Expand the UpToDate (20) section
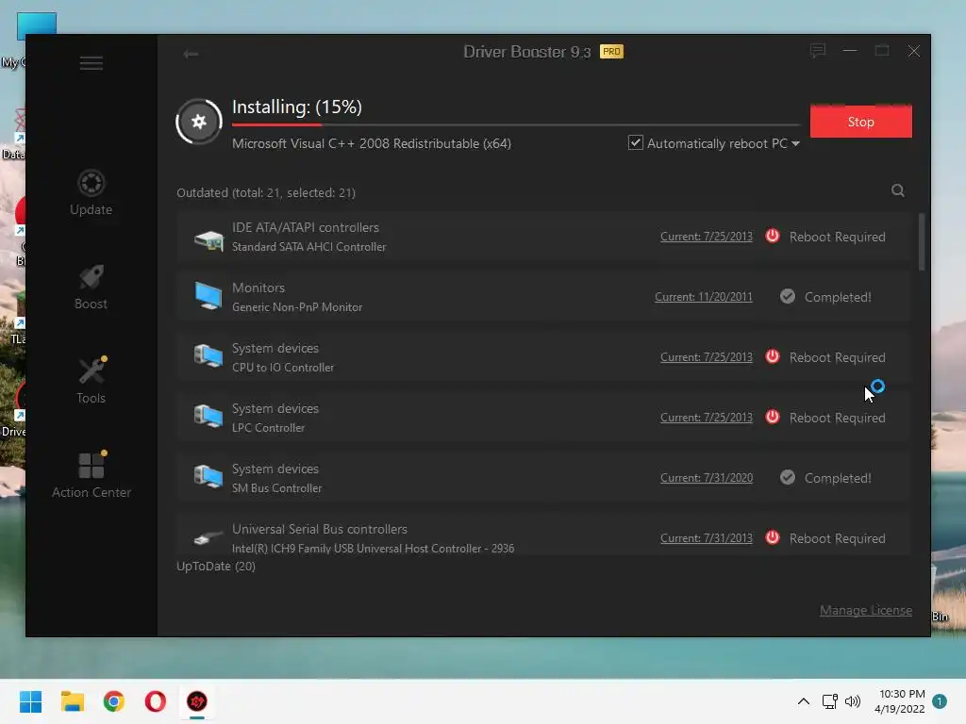 point(216,567)
